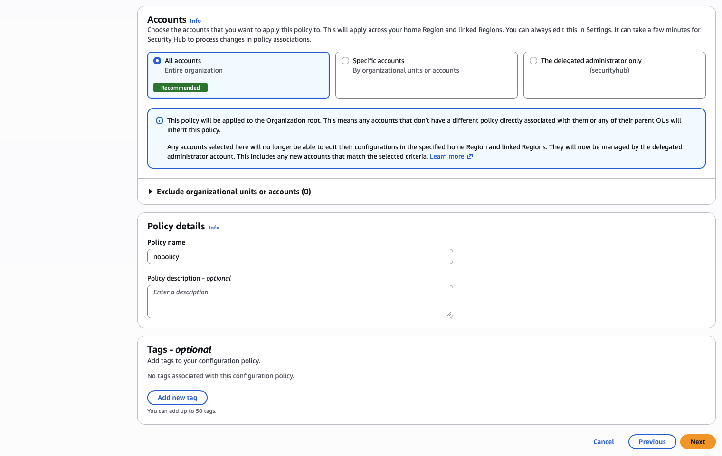This screenshot has width=722, height=456.
Task: Click the "By organizational units or accounts" card text
Action: pos(406,70)
